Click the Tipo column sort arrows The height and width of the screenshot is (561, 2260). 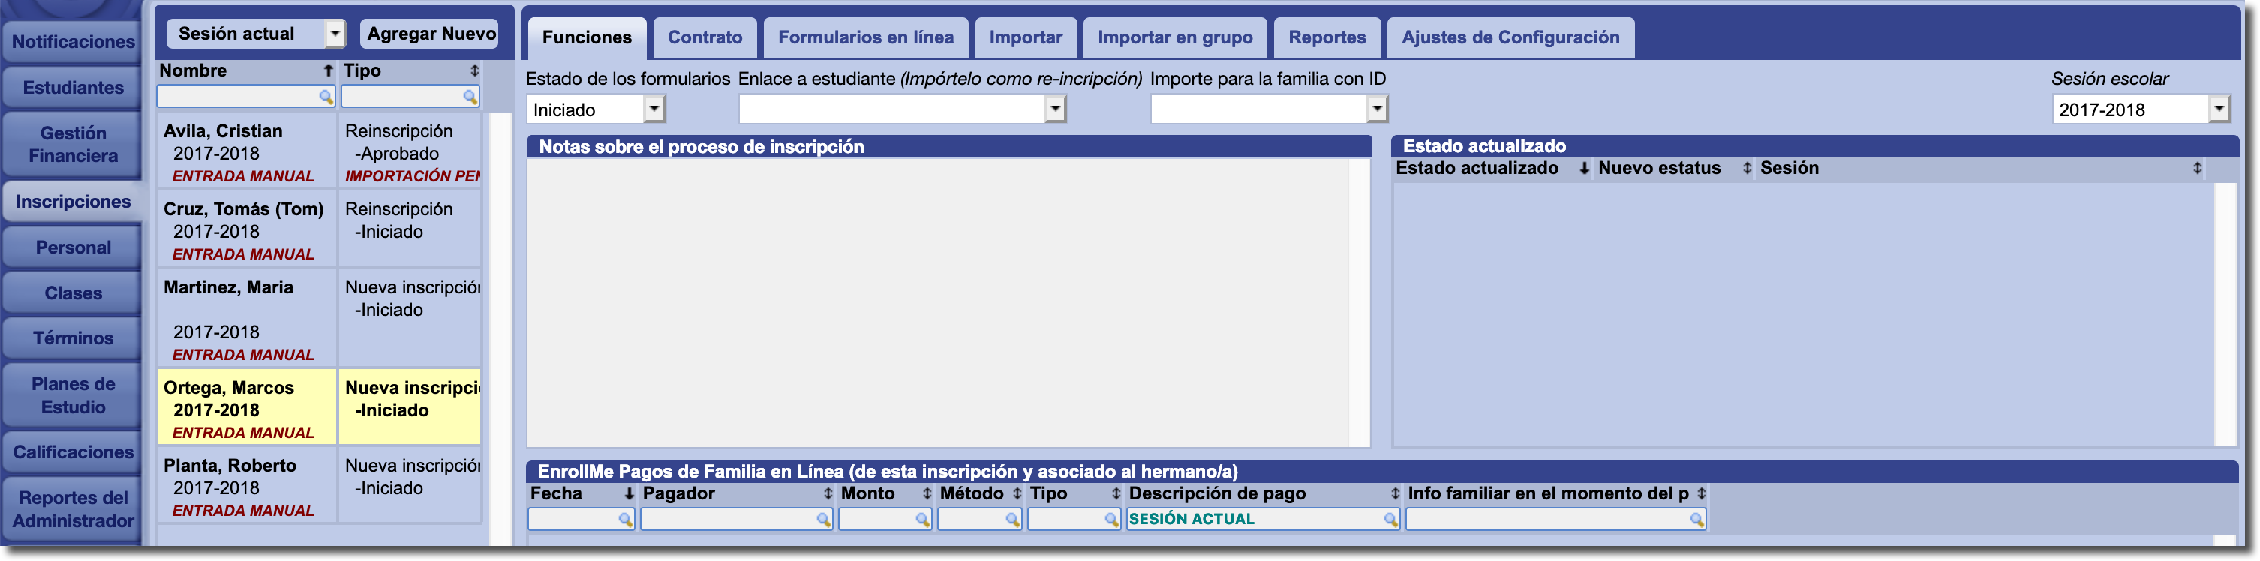[x=473, y=70]
